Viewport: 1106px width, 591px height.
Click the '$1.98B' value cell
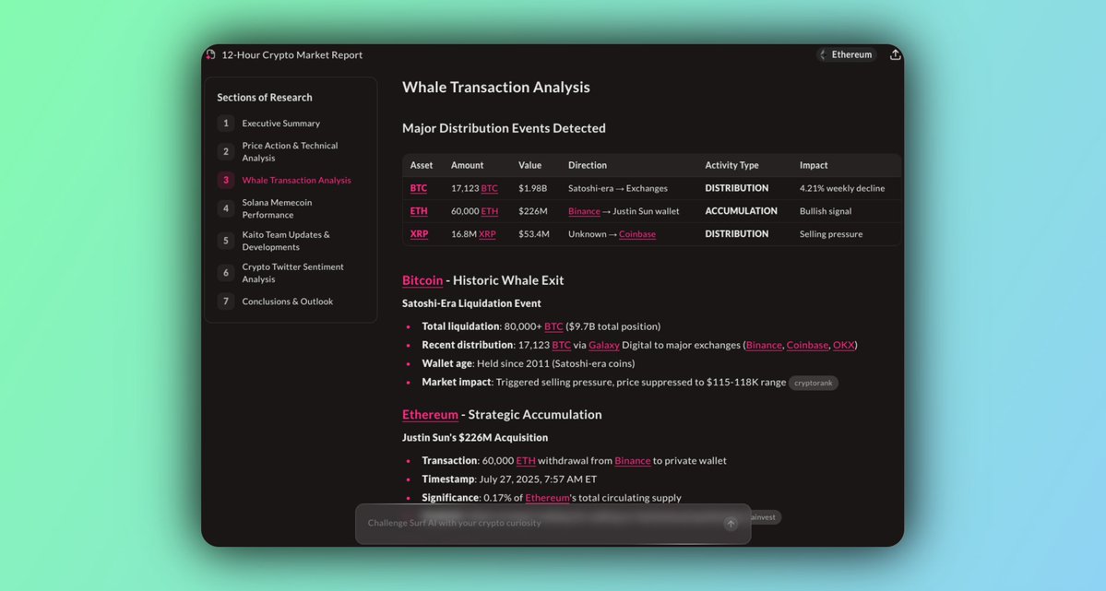[532, 188]
